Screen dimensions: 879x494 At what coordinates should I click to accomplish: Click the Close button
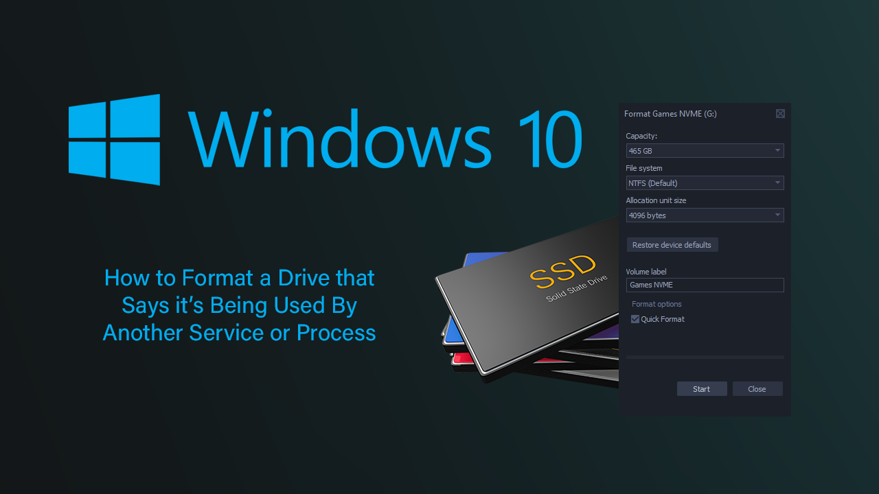coord(757,389)
